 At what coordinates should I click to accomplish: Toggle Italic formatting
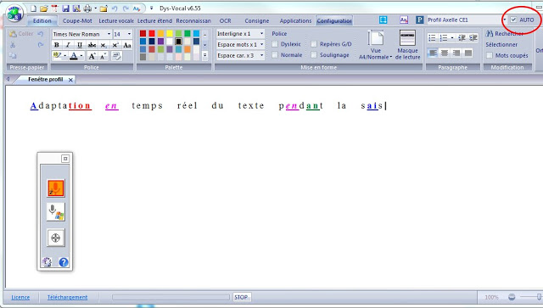(68, 45)
